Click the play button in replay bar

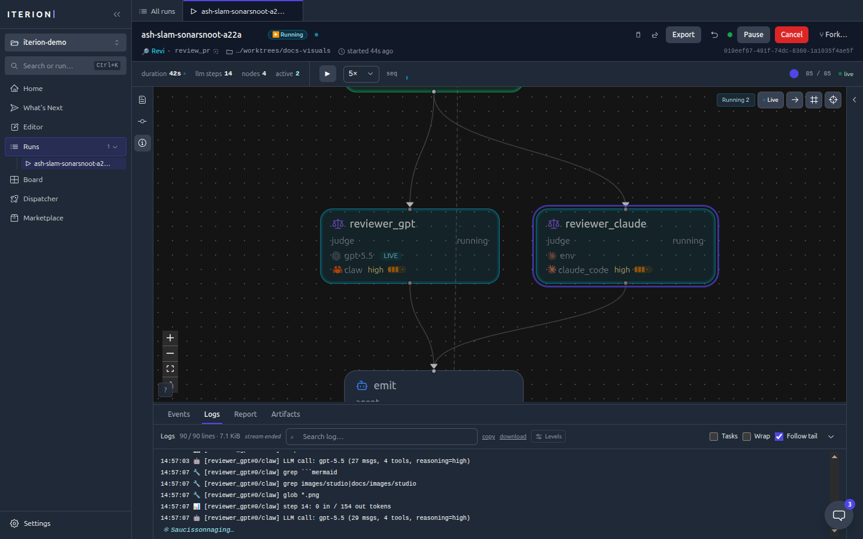pyautogui.click(x=327, y=74)
